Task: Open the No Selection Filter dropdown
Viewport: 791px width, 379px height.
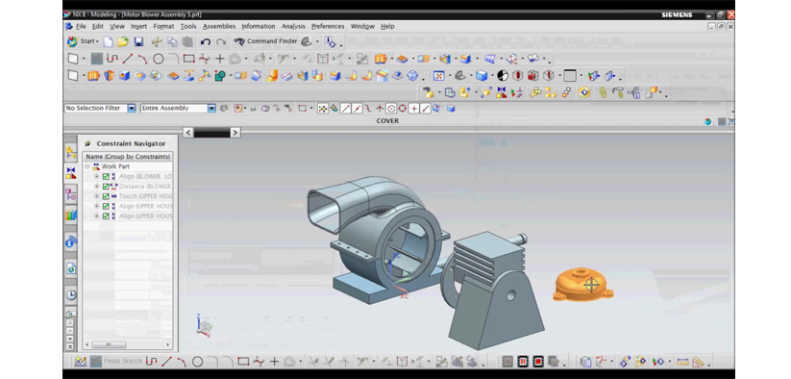Action: [131, 108]
